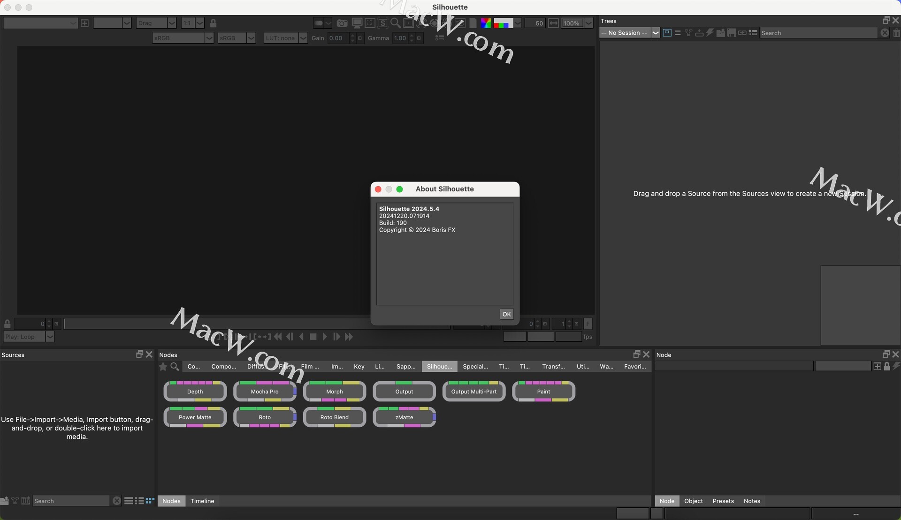Click the upload-to-tray icon in Trees toolbar

click(699, 33)
